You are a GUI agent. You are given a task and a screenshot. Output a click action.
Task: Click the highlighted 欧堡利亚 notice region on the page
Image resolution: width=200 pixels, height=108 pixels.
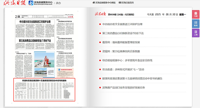coord(44,90)
